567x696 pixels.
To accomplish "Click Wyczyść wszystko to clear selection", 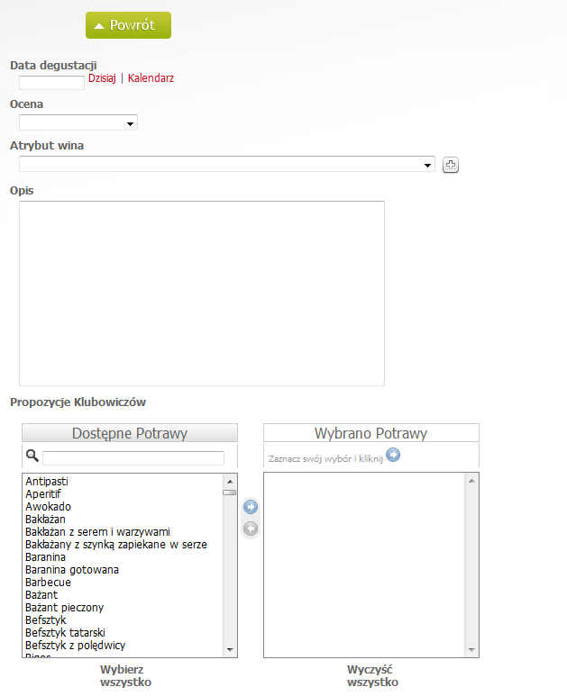I will pos(372,675).
